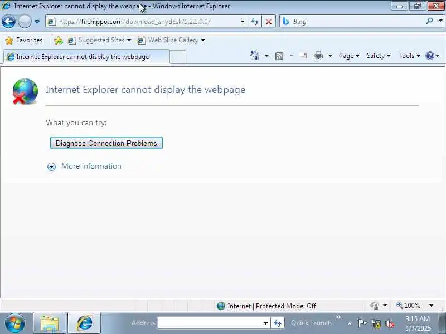Image resolution: width=446 pixels, height=334 pixels.
Task: Click the Action Center flag icon
Action: (362, 323)
